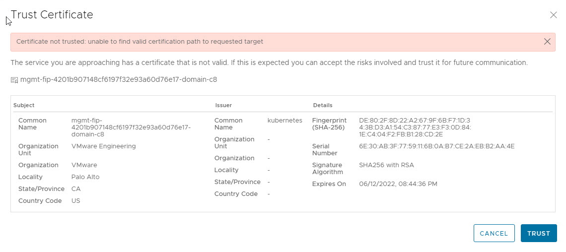
Task: Click the SHA-256 fingerprint value
Action: [415, 127]
